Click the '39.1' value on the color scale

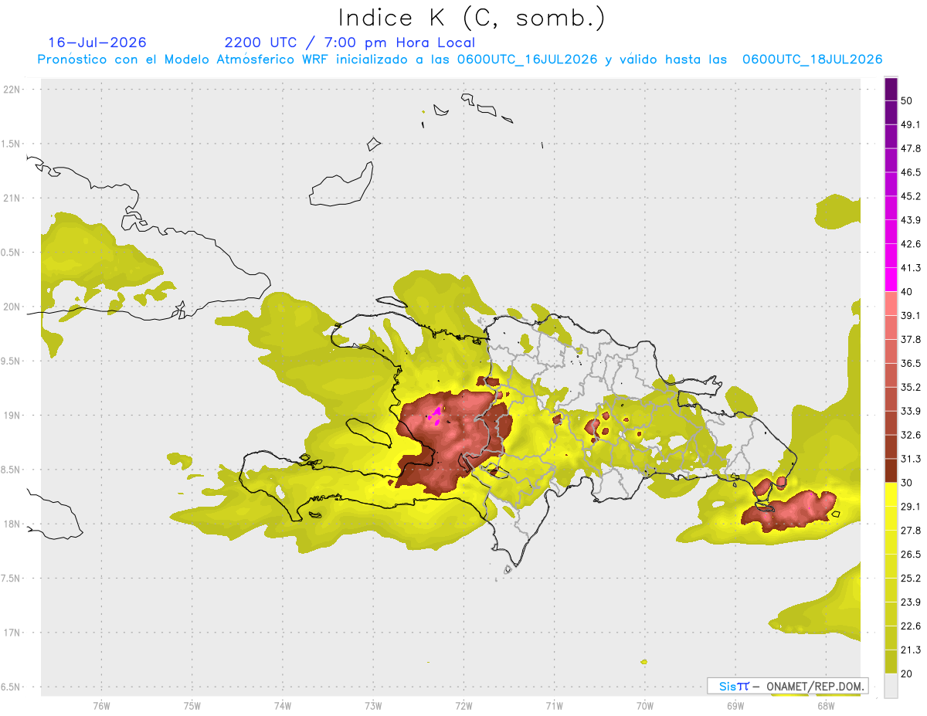click(911, 316)
